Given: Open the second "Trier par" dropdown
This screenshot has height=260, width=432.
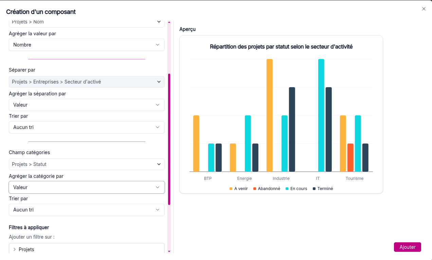Looking at the screenshot, I should [x=87, y=209].
